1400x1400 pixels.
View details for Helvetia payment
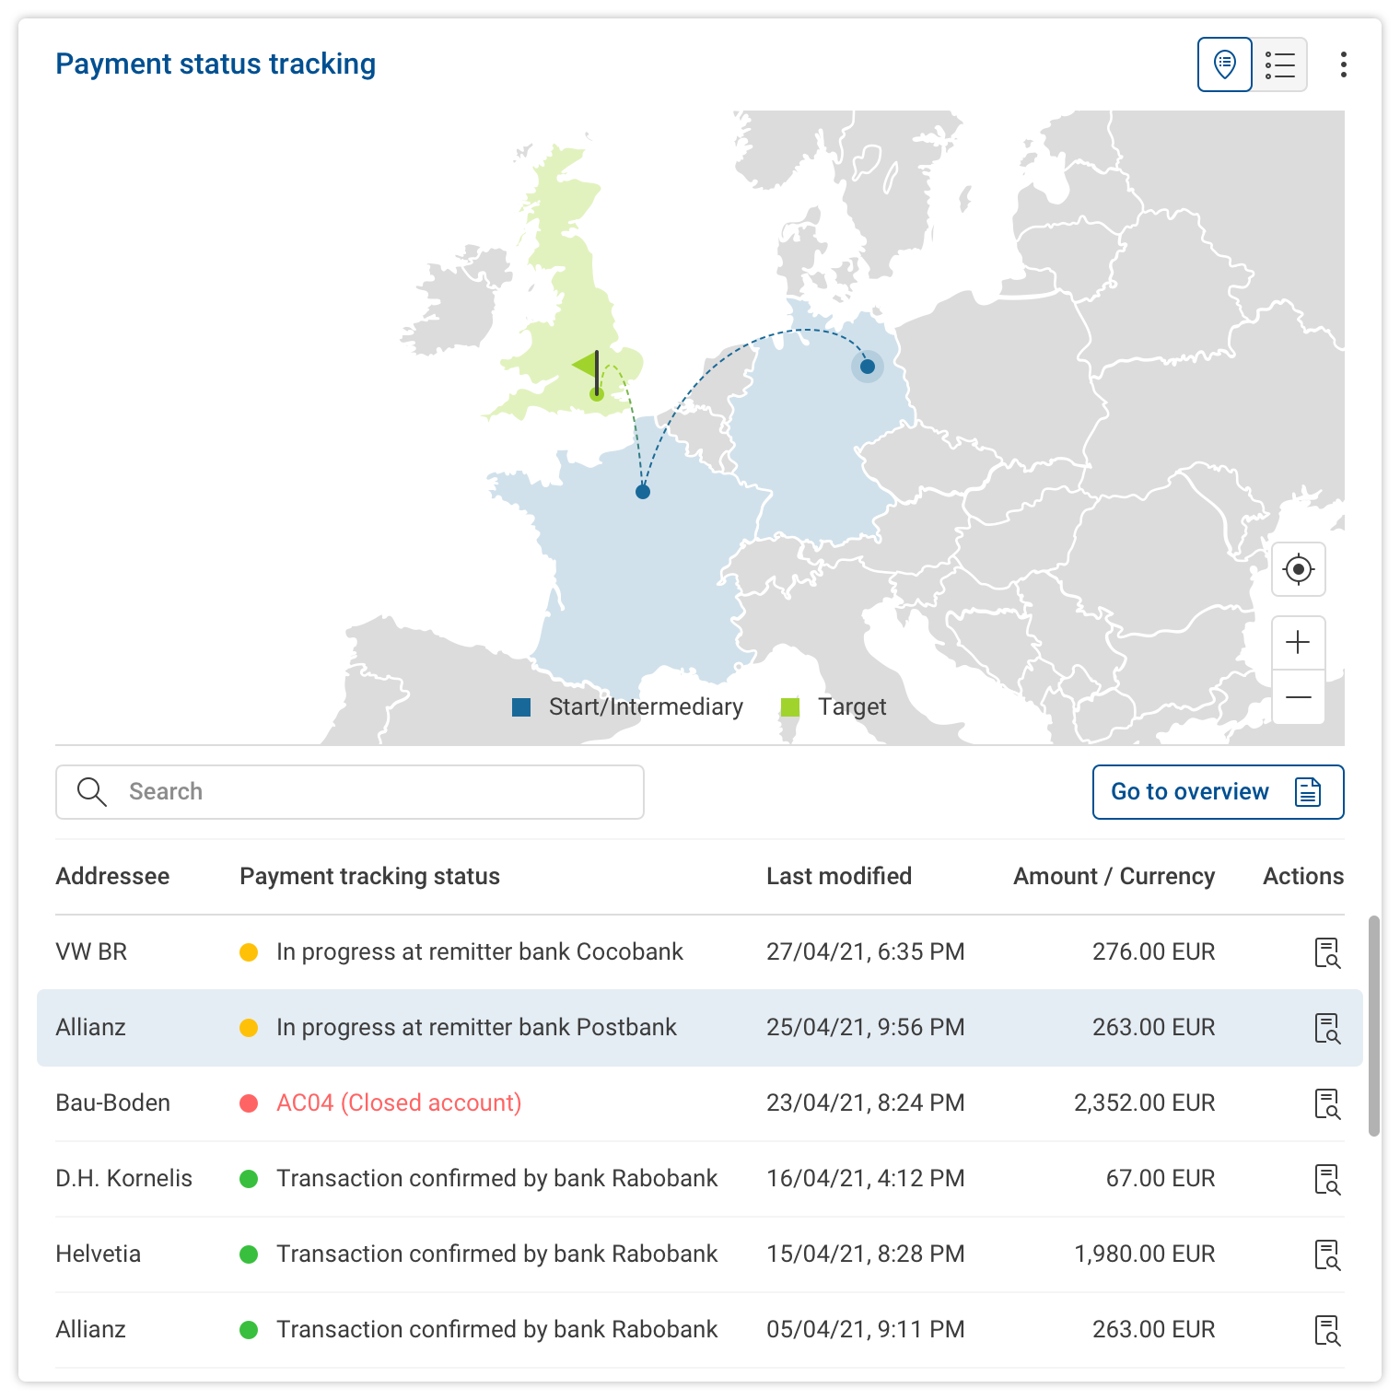(x=1326, y=1254)
